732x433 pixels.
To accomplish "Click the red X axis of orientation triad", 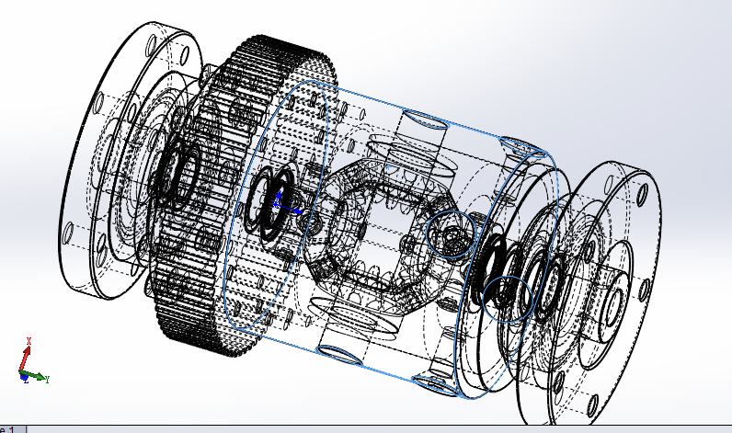I will [26, 355].
